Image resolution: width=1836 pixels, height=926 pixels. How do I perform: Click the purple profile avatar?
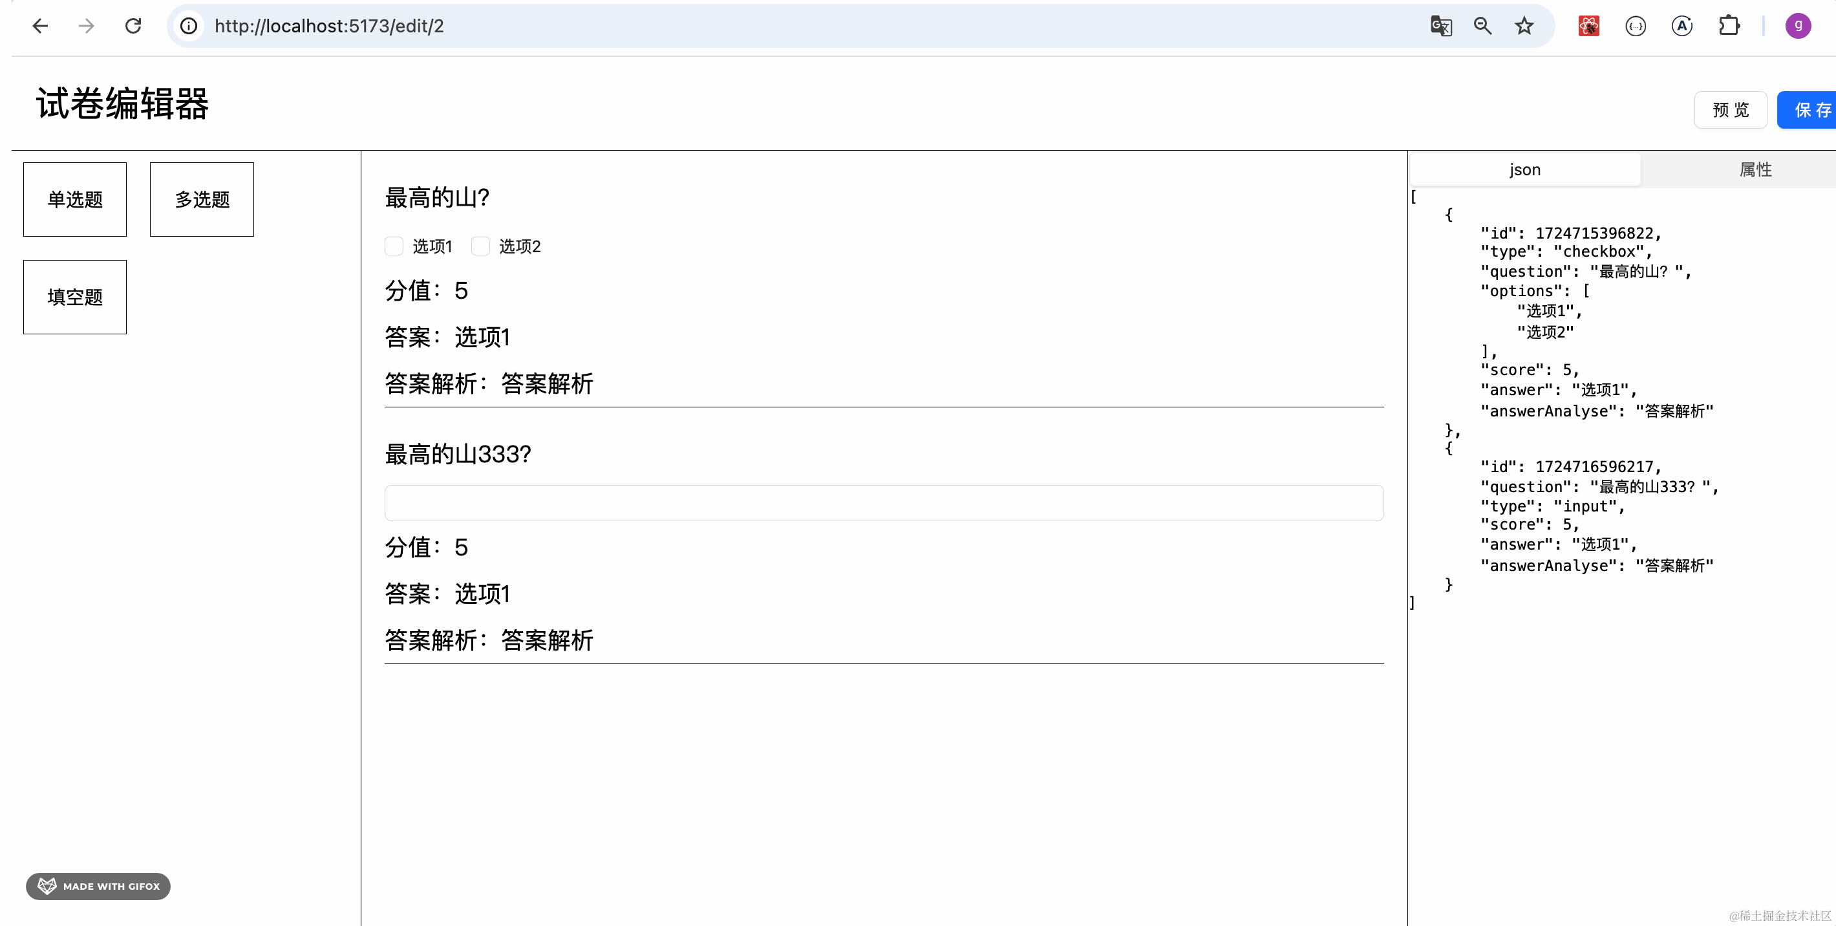point(1797,27)
